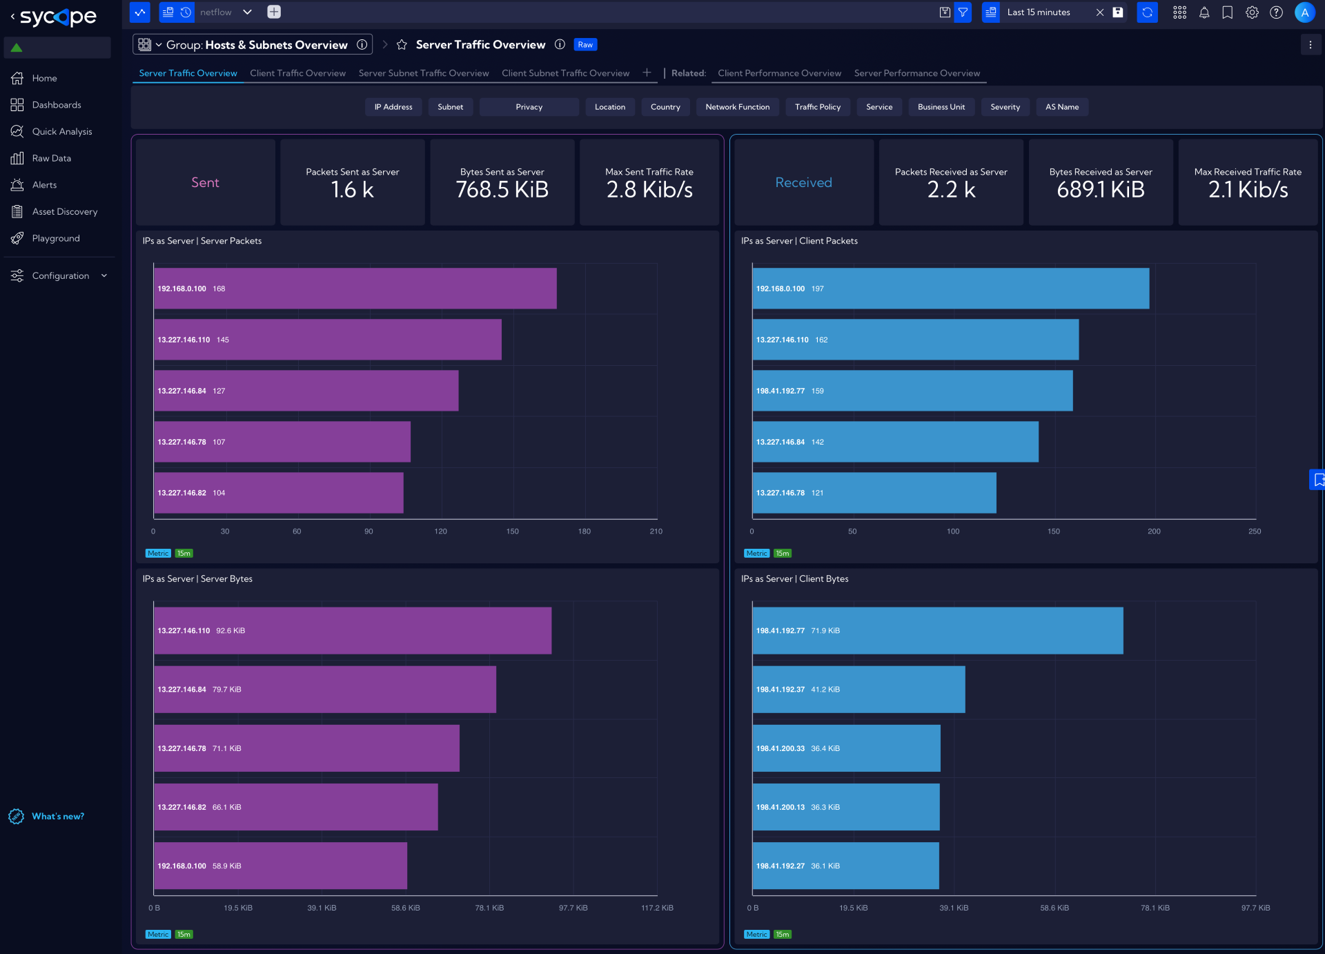
Task: Click the Last 15 minutes time field
Action: (x=1039, y=12)
